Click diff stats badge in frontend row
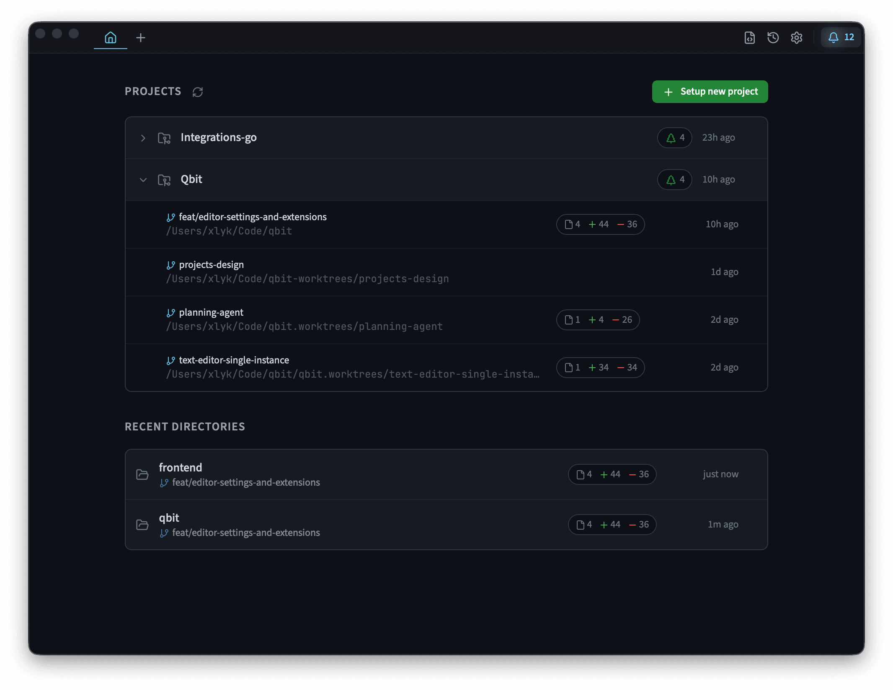Screen dimensions: 893x690 612,474
